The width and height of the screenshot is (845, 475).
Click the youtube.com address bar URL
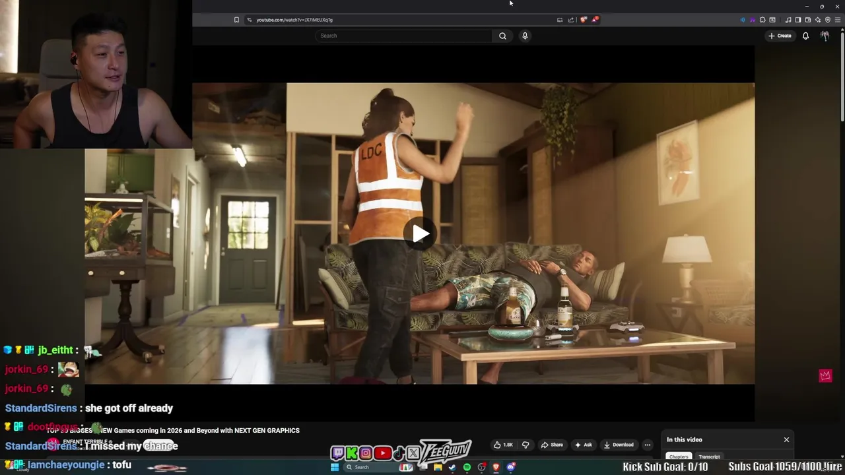tap(294, 20)
